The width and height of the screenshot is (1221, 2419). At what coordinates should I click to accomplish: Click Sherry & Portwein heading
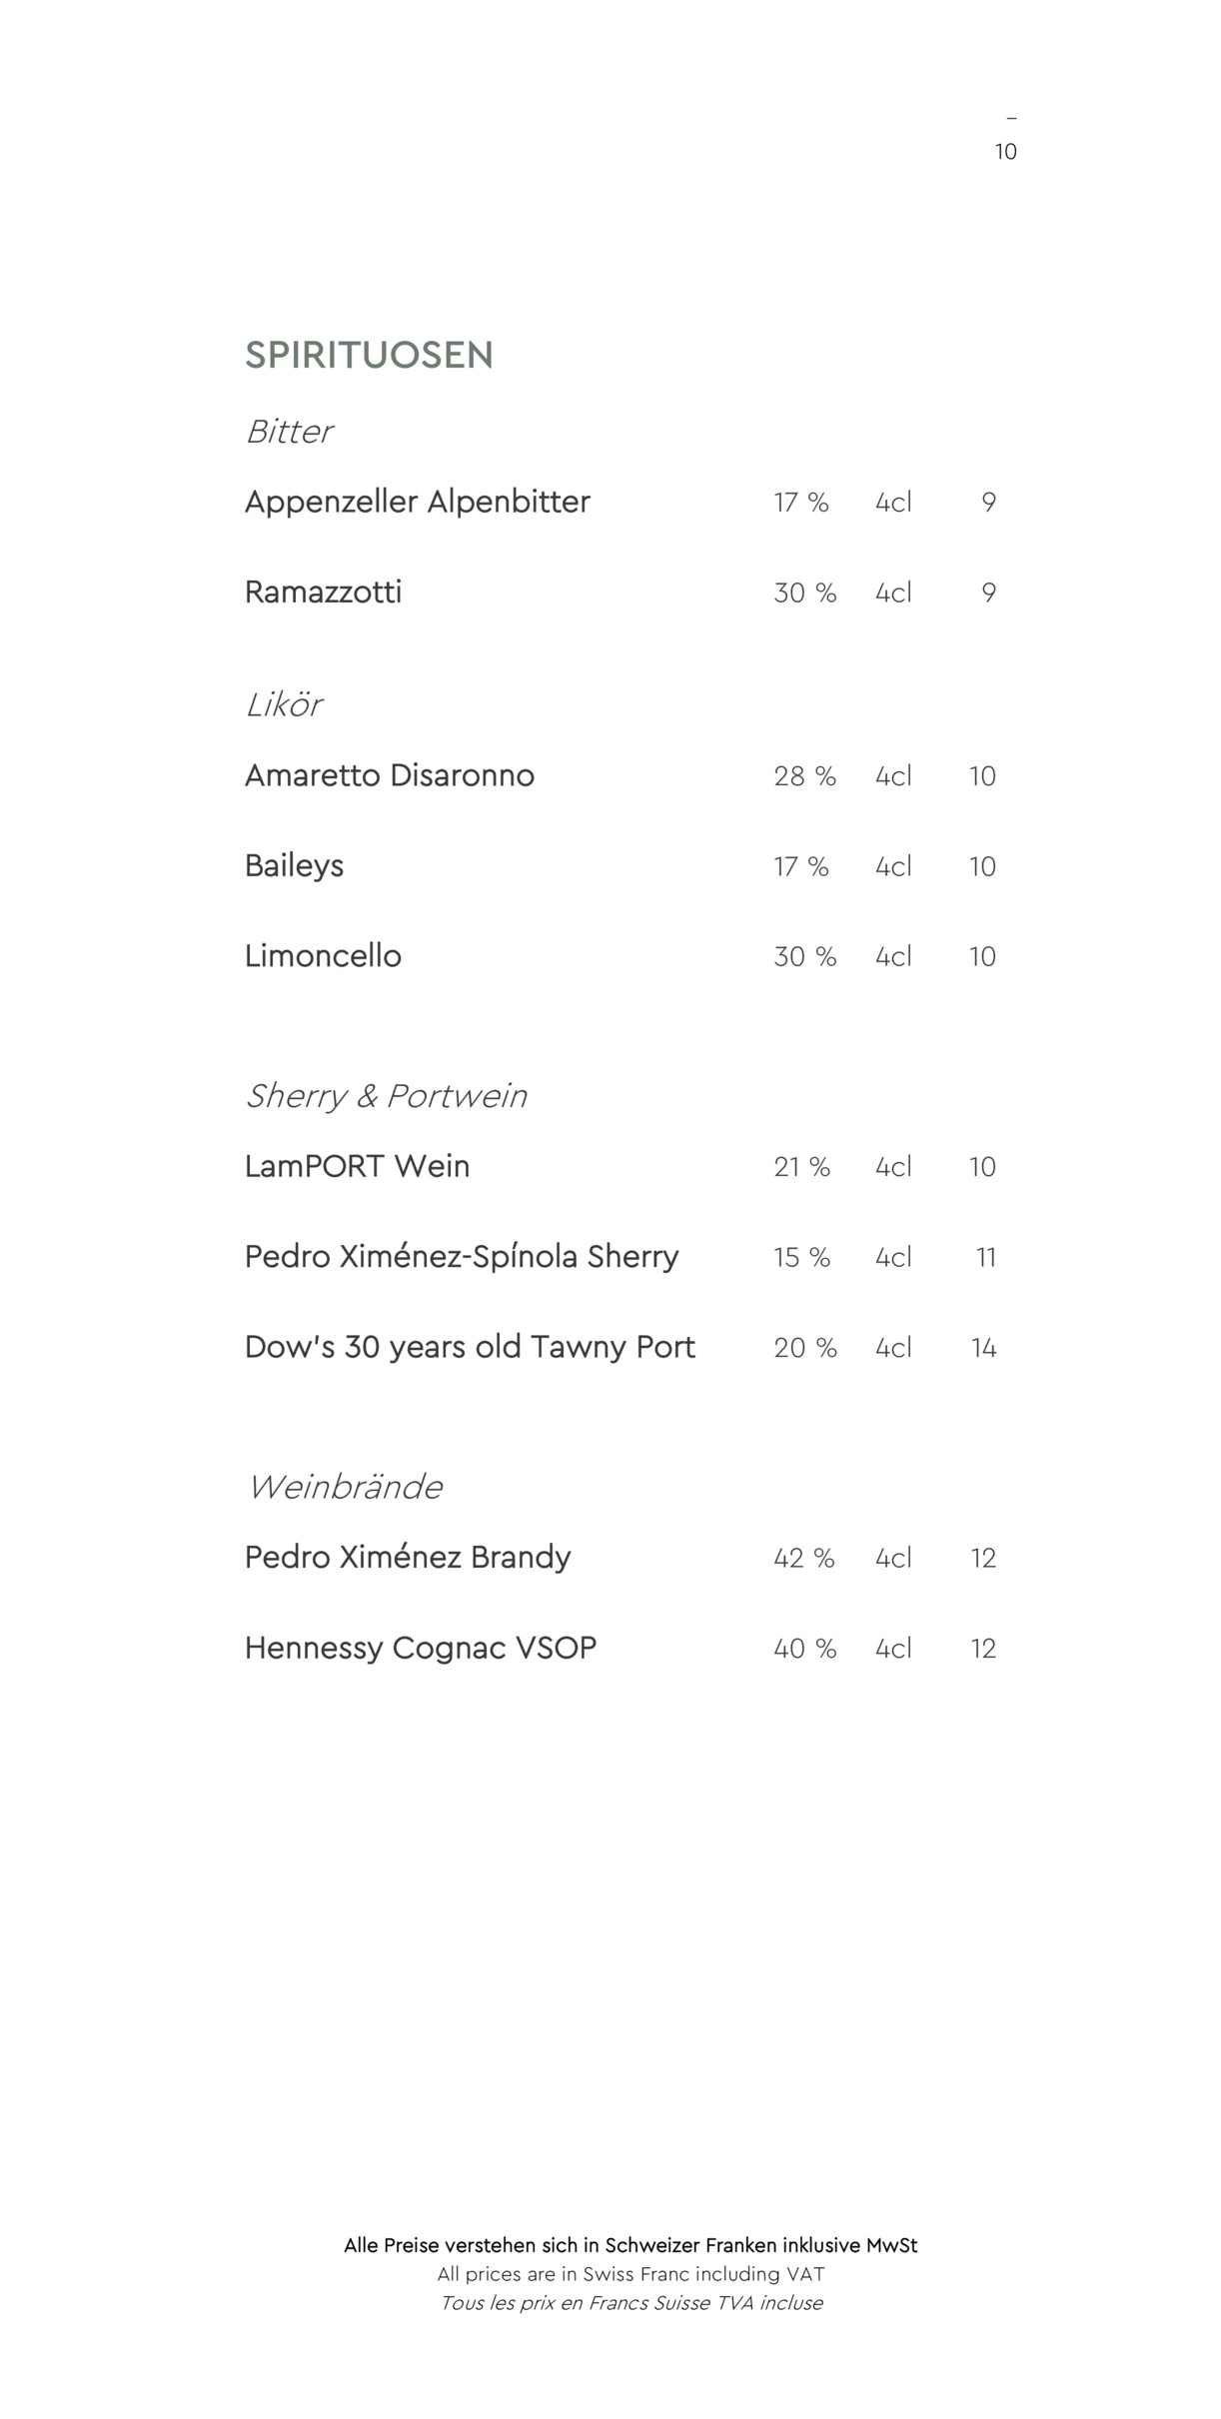pyautogui.click(x=386, y=1096)
